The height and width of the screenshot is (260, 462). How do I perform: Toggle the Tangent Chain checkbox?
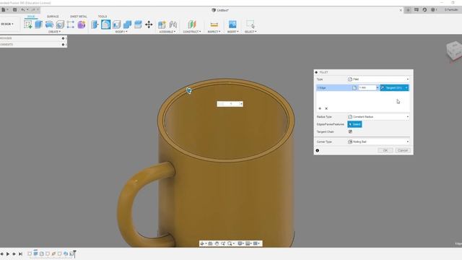click(350, 131)
